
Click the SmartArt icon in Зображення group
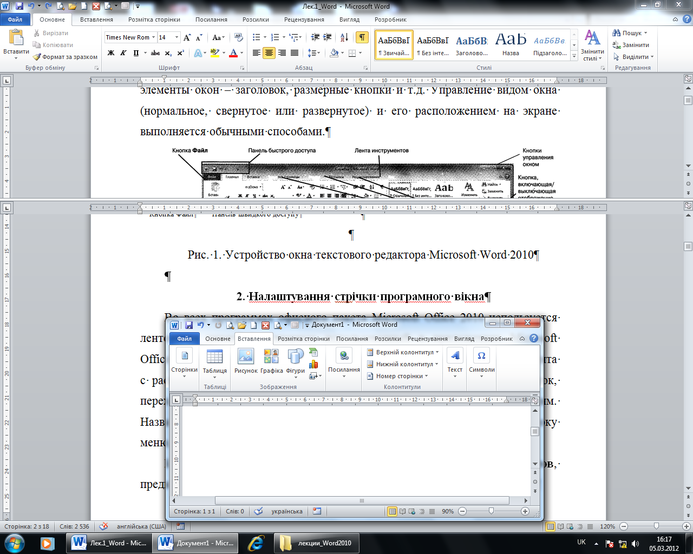point(313,352)
